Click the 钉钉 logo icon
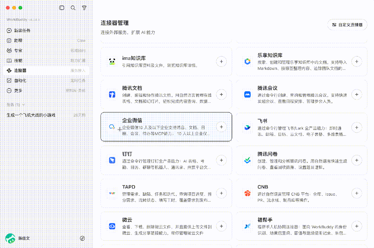Viewport: 374px width, 248px height. click(112, 160)
